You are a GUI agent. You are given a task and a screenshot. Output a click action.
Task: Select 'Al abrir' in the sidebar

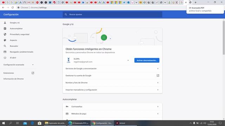coord(13,58)
